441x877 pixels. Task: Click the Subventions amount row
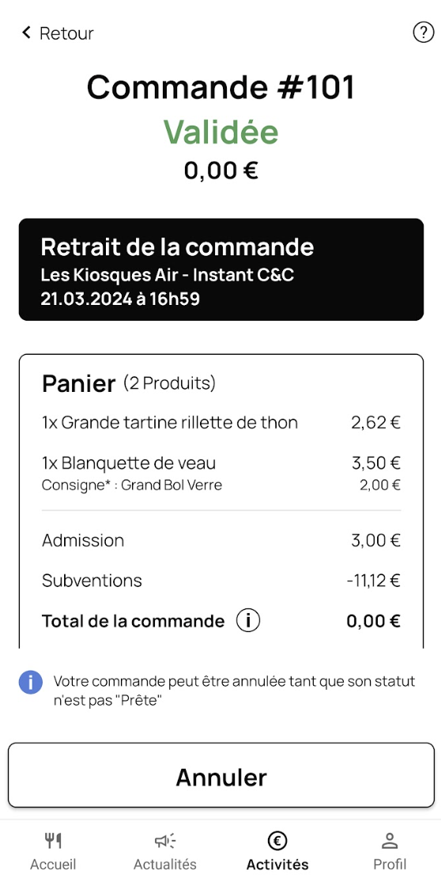[221, 581]
